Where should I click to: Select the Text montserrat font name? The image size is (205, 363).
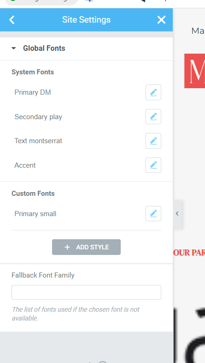tap(38, 141)
